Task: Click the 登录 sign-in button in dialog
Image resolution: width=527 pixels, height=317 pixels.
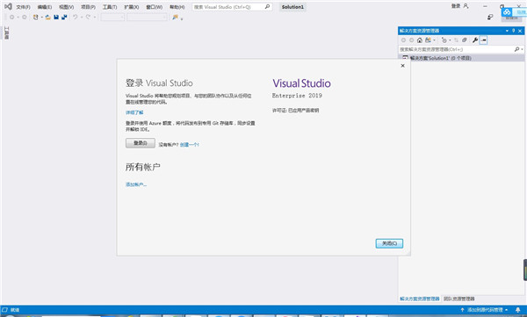Action: click(141, 143)
